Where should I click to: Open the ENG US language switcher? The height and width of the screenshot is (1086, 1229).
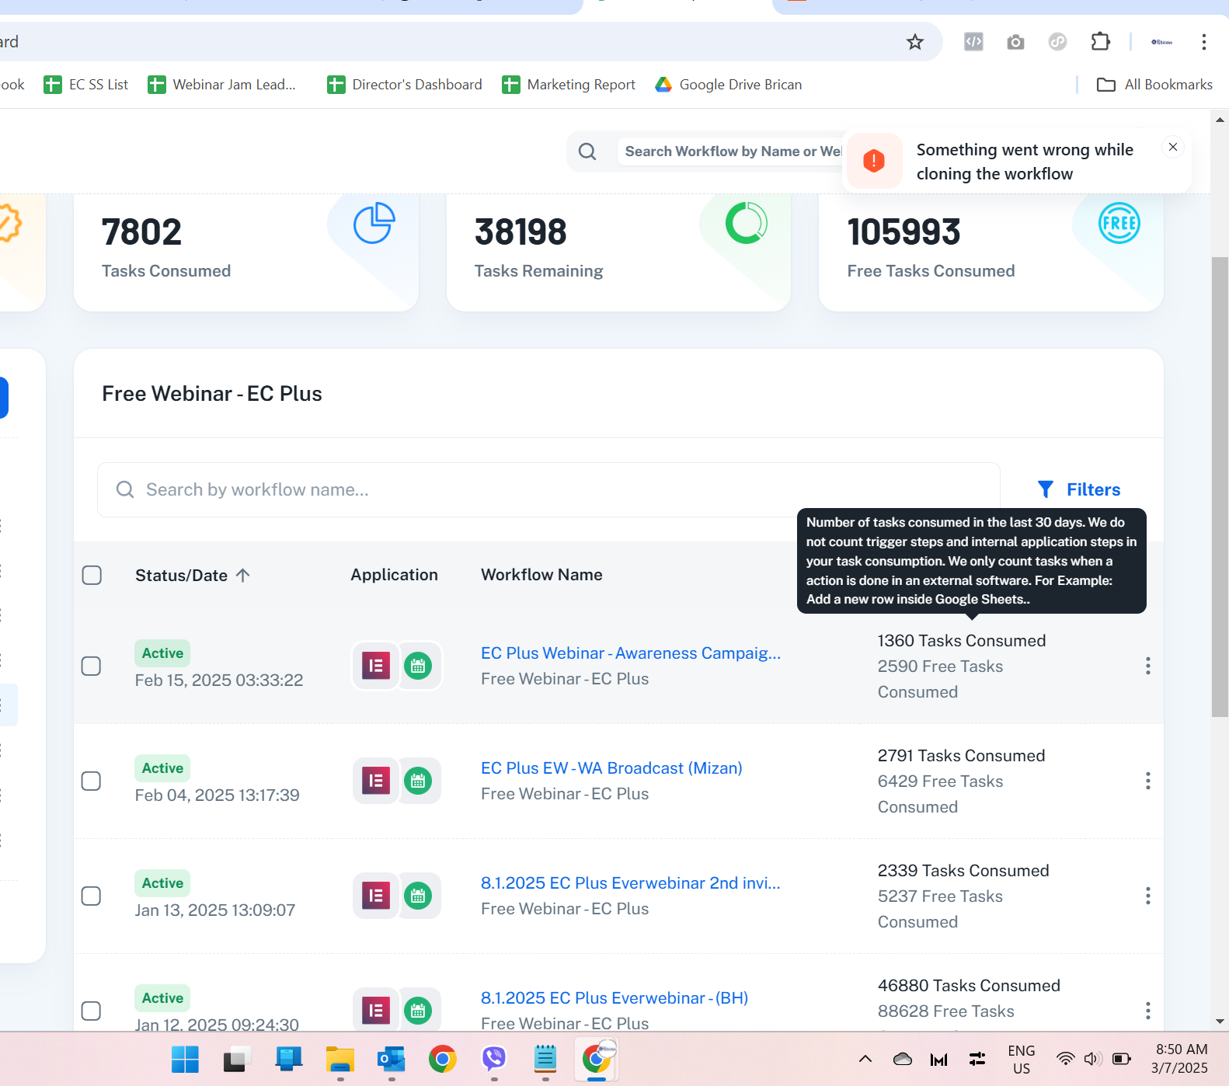[x=1021, y=1060]
